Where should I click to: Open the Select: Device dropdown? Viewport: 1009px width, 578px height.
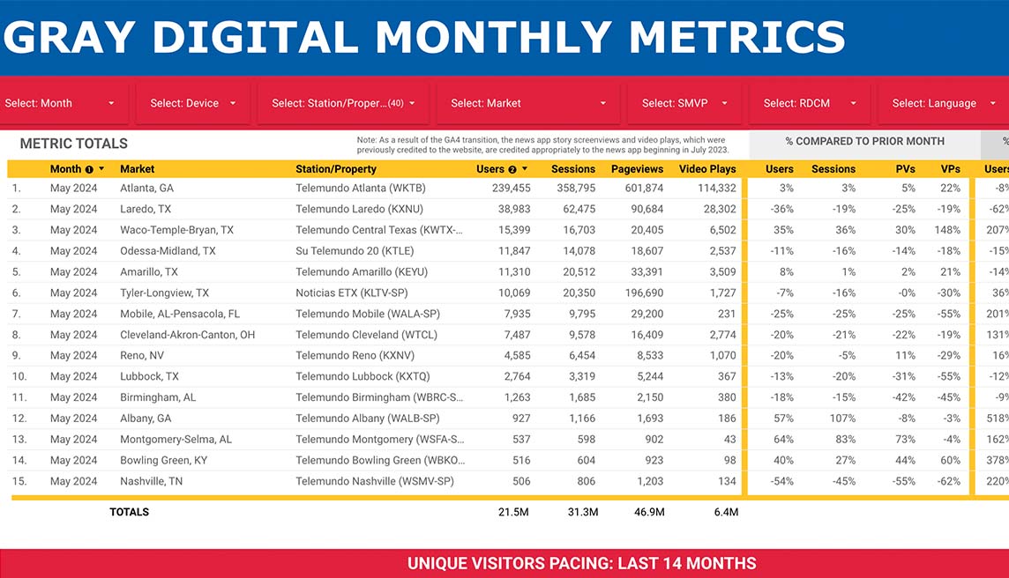[x=193, y=103]
